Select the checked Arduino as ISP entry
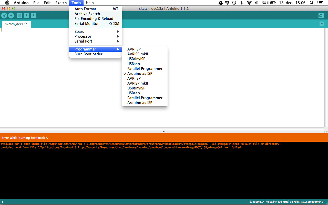This screenshot has height=205, width=328. pyautogui.click(x=145, y=74)
